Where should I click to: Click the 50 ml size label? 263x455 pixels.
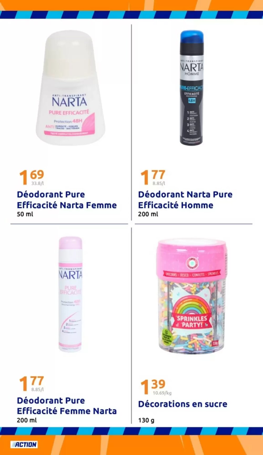click(25, 214)
